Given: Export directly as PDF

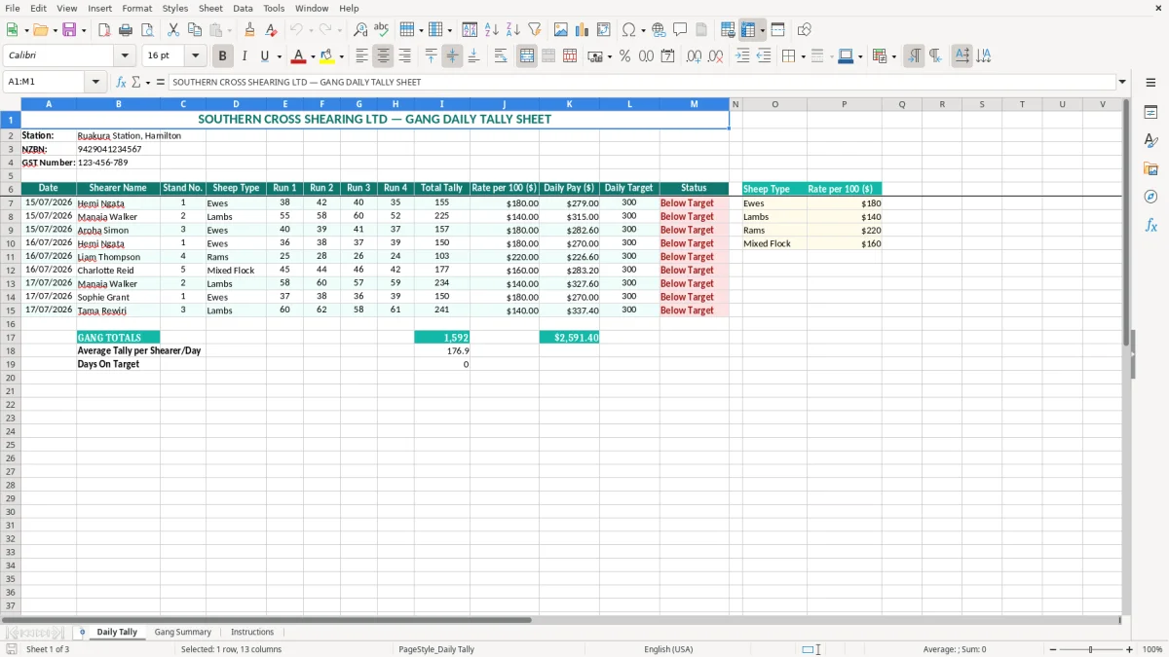Looking at the screenshot, I should (104, 30).
